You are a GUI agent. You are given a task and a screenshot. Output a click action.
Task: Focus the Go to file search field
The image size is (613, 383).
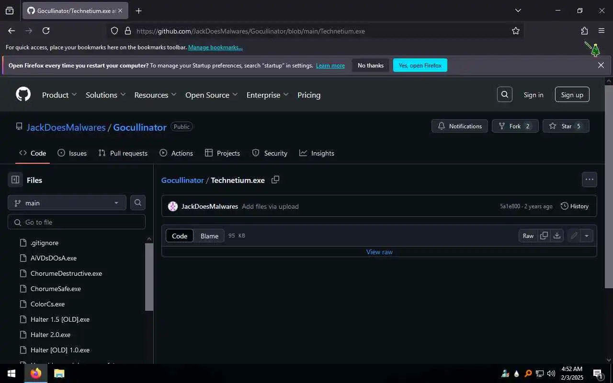click(x=77, y=222)
